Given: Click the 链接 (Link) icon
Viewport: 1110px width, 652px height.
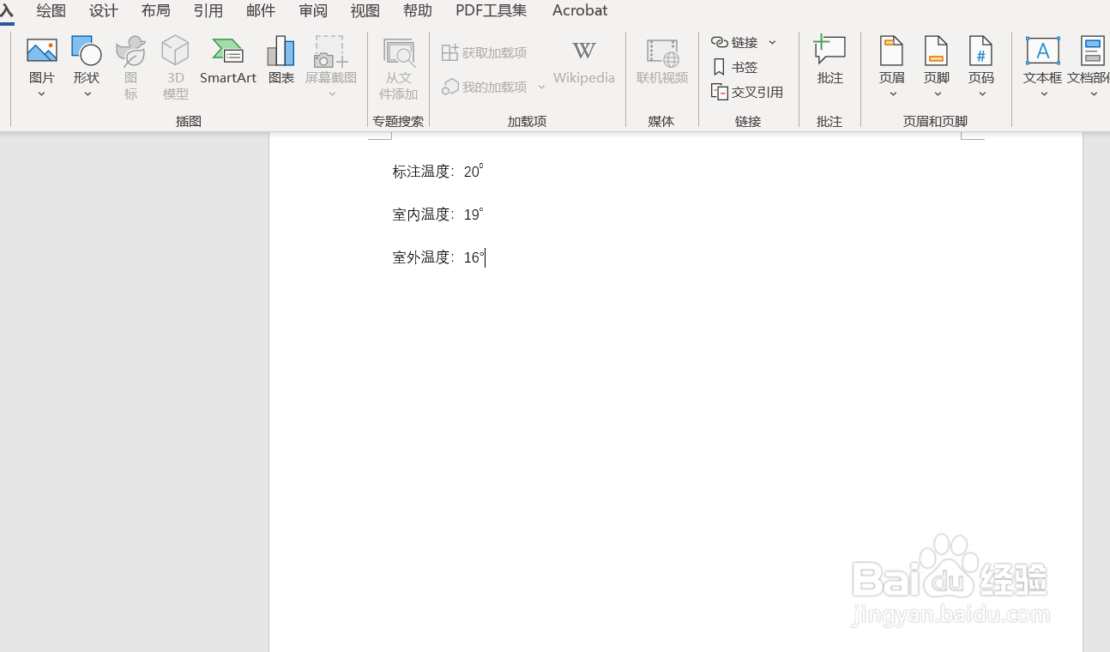Looking at the screenshot, I should point(734,42).
